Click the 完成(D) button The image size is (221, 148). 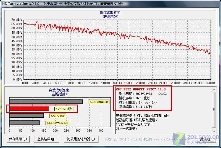pyautogui.click(x=206, y=139)
